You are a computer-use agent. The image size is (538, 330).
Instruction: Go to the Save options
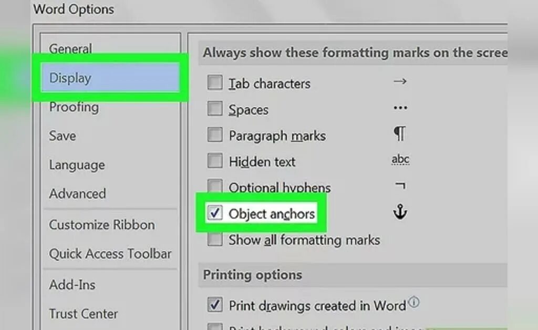coord(62,136)
